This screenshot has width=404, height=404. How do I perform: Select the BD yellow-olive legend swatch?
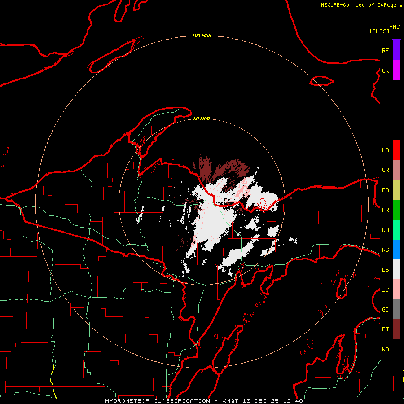[396, 190]
